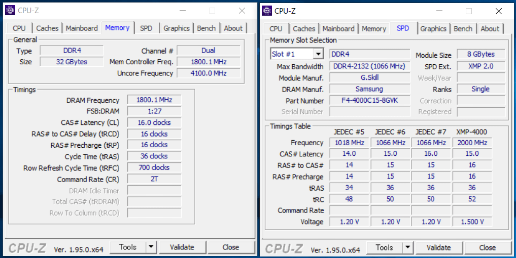The image size is (516, 258).
Task: Click the JEDEC #7 CAS# Latency 16.0 cell
Action: [x=431, y=154]
